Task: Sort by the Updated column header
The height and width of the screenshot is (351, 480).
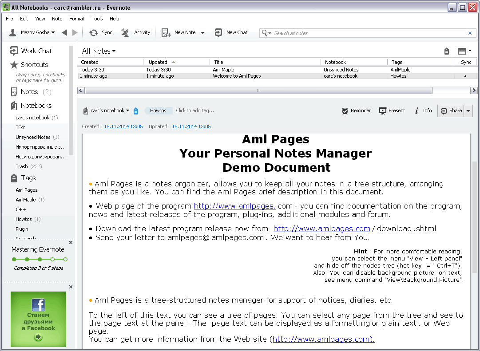Action: [x=176, y=62]
